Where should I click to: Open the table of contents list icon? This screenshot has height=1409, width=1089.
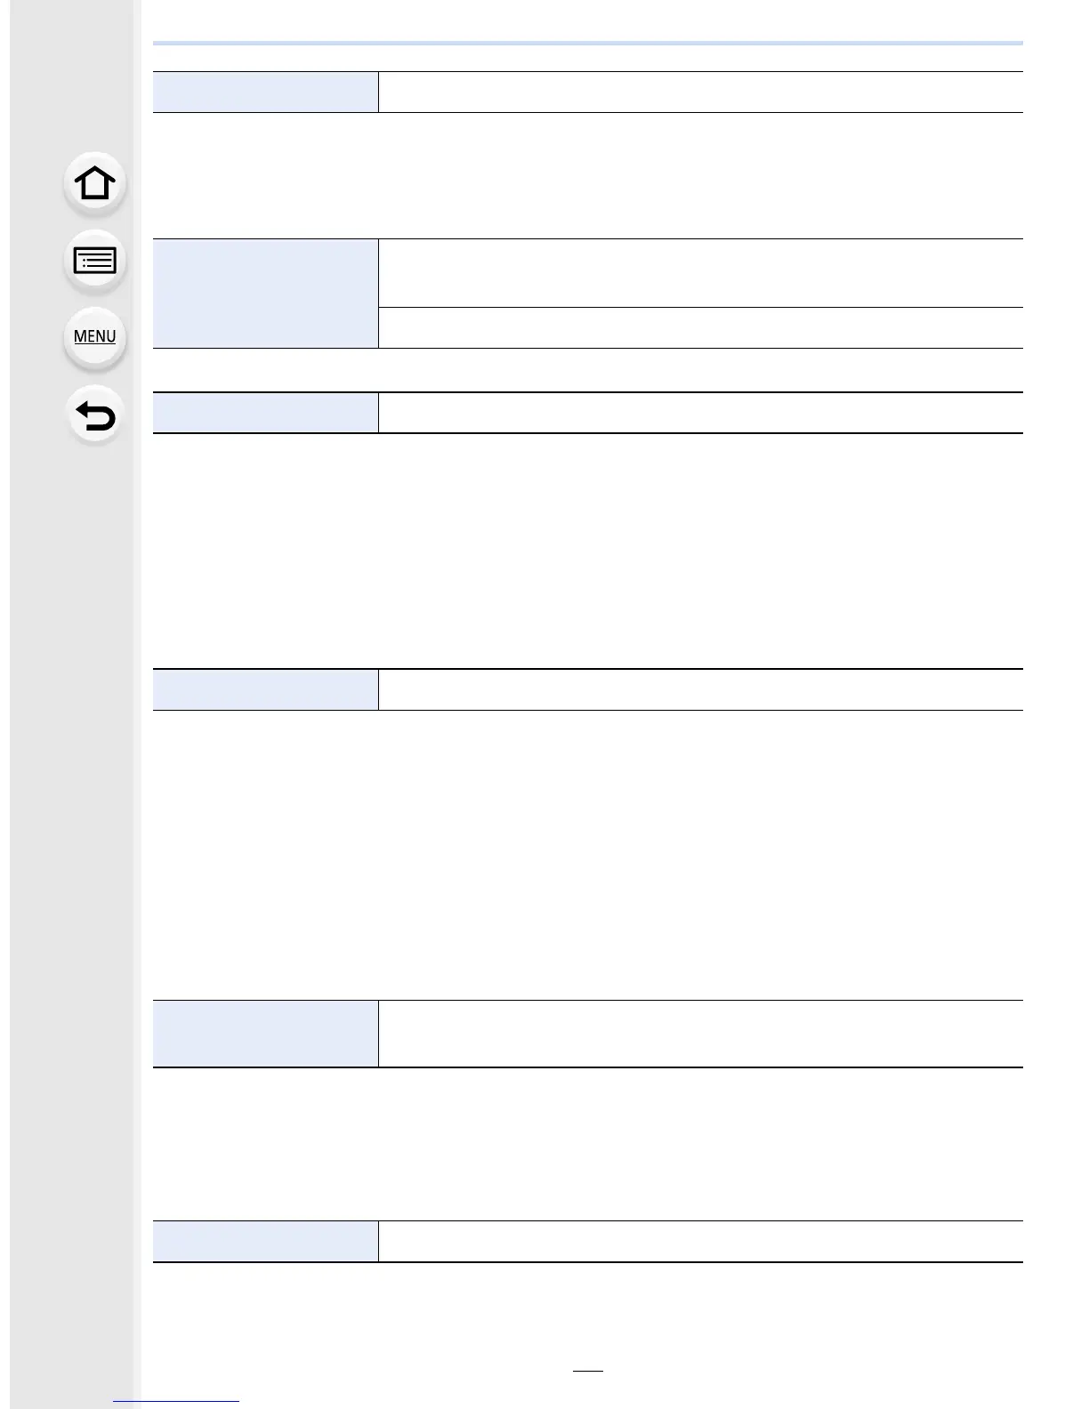pos(94,261)
